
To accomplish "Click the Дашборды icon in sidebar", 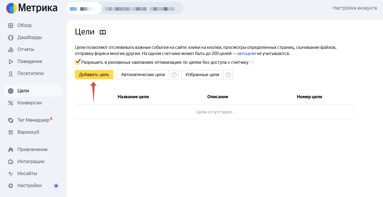I will pyautogui.click(x=11, y=38).
